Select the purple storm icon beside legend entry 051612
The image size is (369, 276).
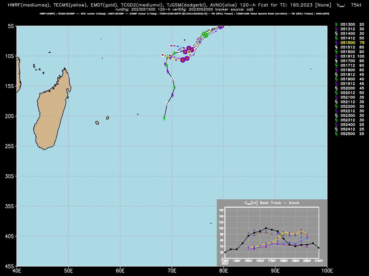336,56
